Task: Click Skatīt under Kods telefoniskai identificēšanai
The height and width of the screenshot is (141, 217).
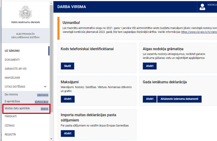Action: click(67, 66)
